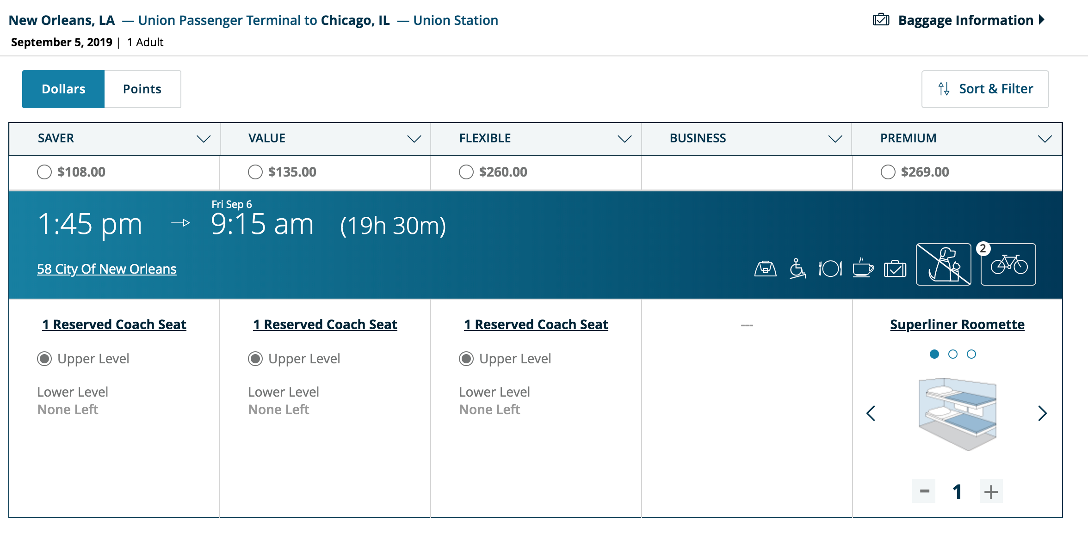Select the $135.00 Value fare
This screenshot has height=551, width=1088.
tap(255, 172)
